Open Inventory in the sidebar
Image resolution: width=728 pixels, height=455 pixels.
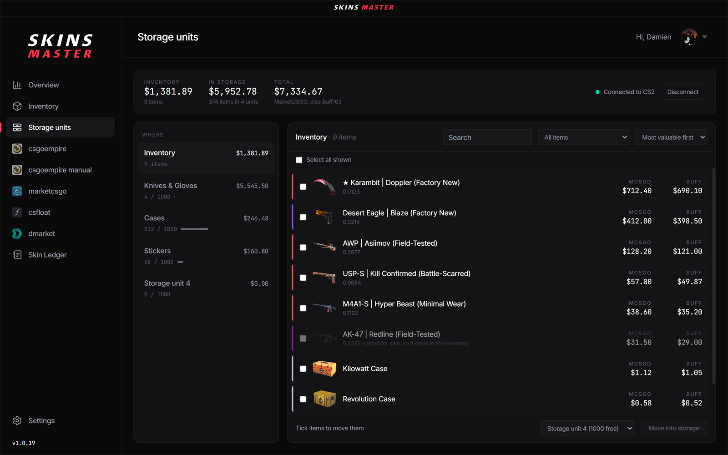tap(60, 106)
